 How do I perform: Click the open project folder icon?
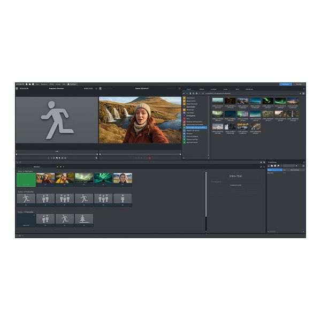coord(29,84)
